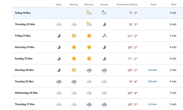Open the Sunday 23 Mar. row label
Viewport: 183px width, 110px height.
(x=24, y=58)
